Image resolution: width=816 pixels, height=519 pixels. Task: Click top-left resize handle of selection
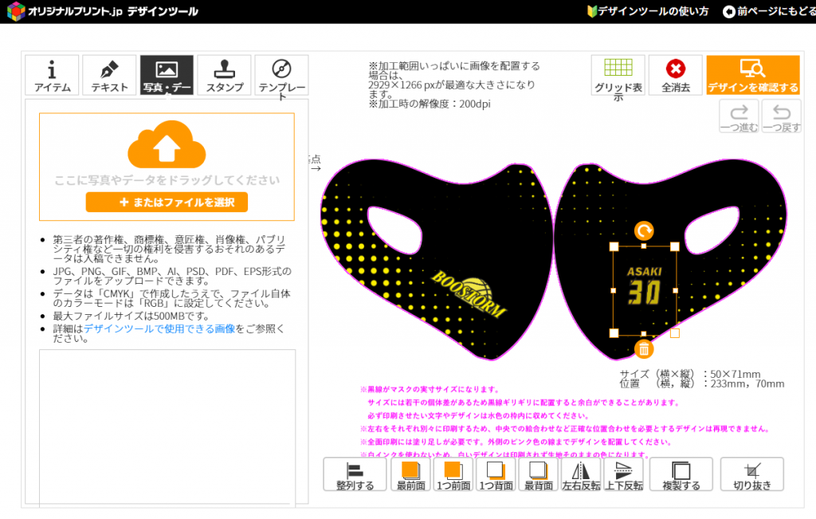(x=614, y=247)
